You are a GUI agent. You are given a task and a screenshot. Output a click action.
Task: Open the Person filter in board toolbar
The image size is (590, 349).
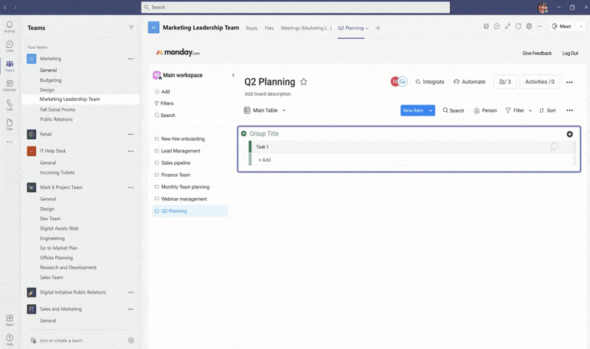coord(485,110)
